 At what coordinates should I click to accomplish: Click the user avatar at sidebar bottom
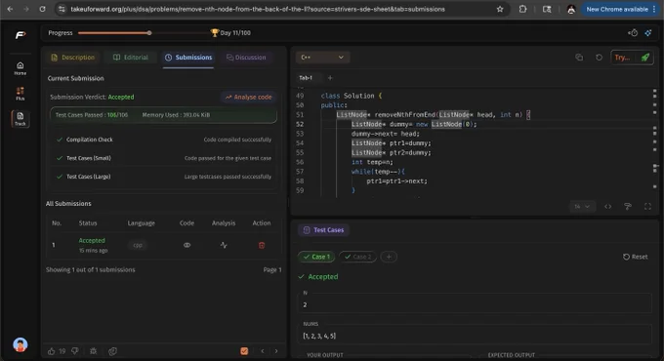[x=21, y=344]
